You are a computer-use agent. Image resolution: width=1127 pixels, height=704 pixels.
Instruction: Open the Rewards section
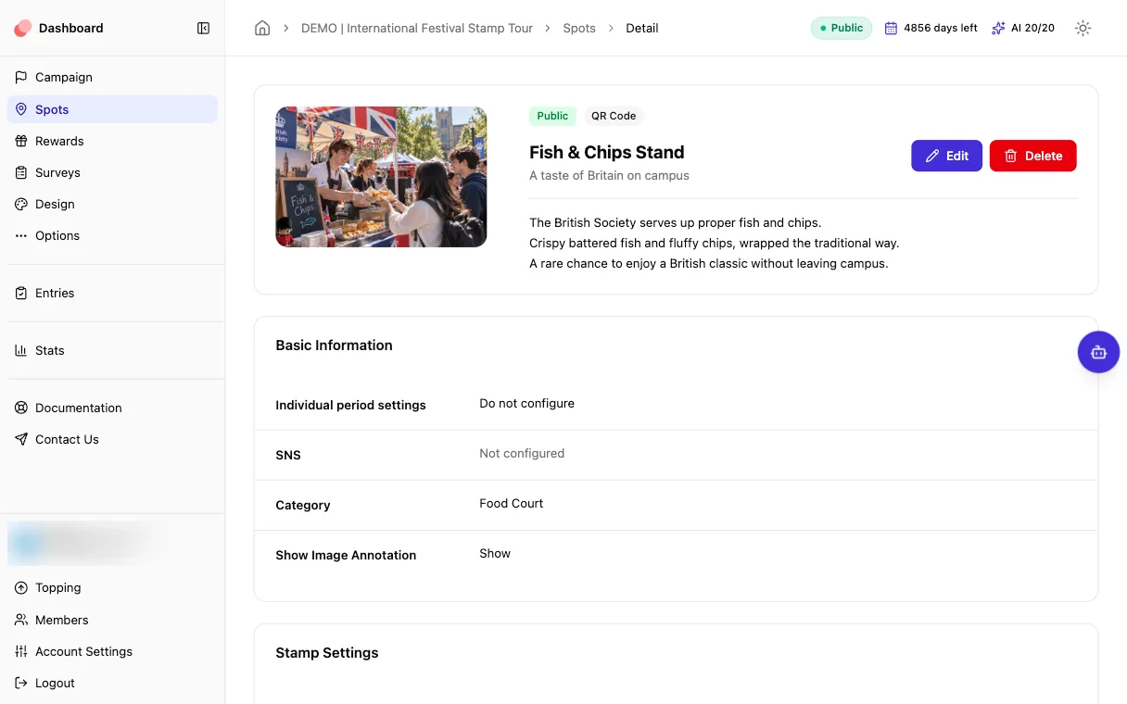[112, 141]
